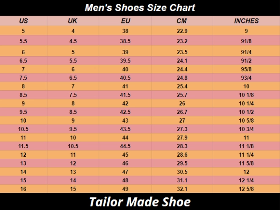Image resolution: width=280 pixels, height=210 pixels.
Task: Select the UK column header
Action: point(72,21)
